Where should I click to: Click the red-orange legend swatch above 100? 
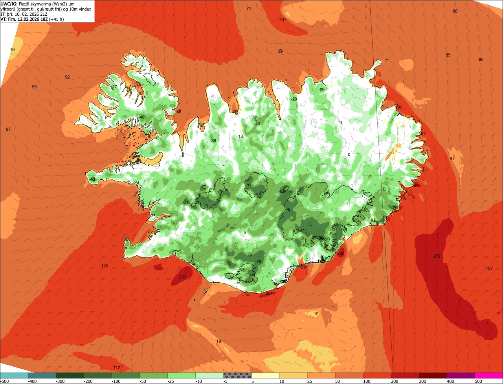click(x=377, y=375)
